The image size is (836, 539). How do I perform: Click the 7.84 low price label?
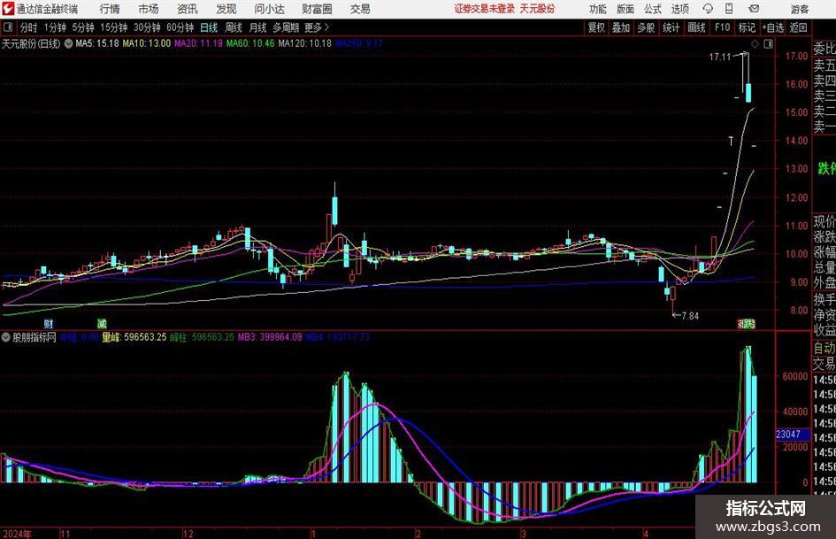690,316
